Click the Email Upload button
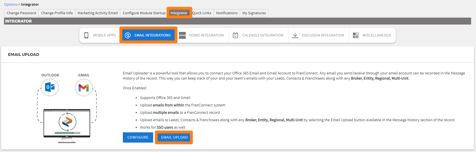Screen dimensions: 476x152 click(x=174, y=137)
